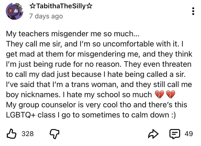Click the share arrow icon

tap(154, 134)
